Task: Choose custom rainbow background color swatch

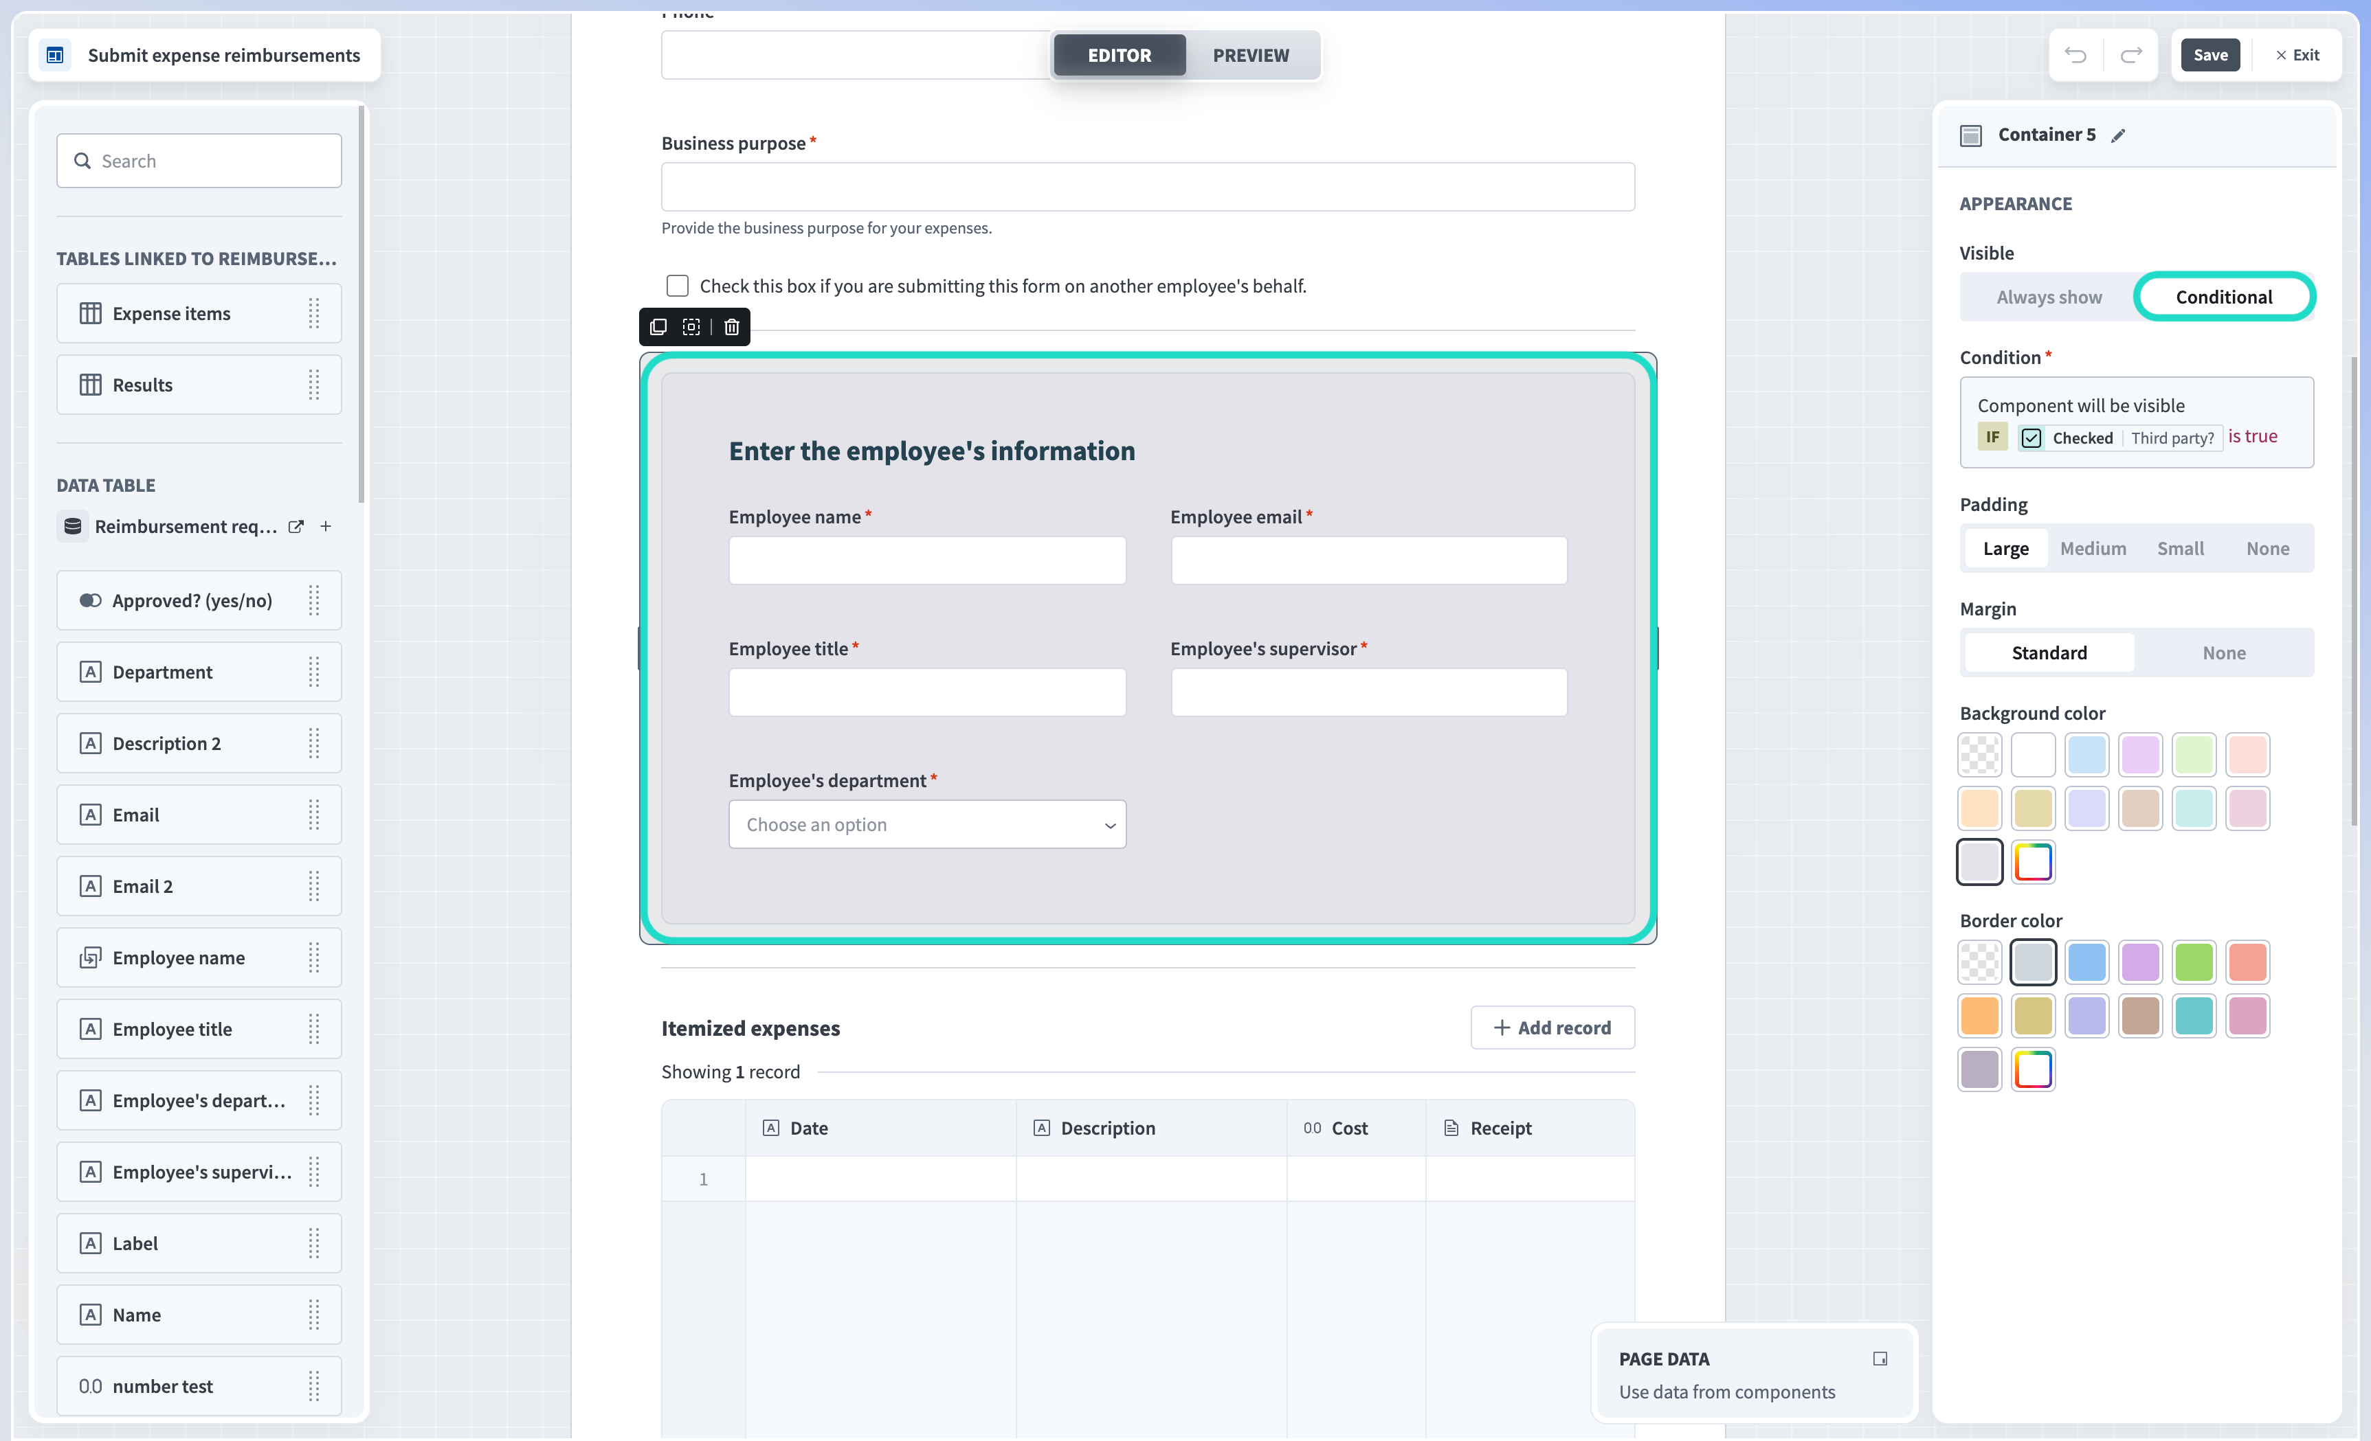Action: pyautogui.click(x=2034, y=862)
